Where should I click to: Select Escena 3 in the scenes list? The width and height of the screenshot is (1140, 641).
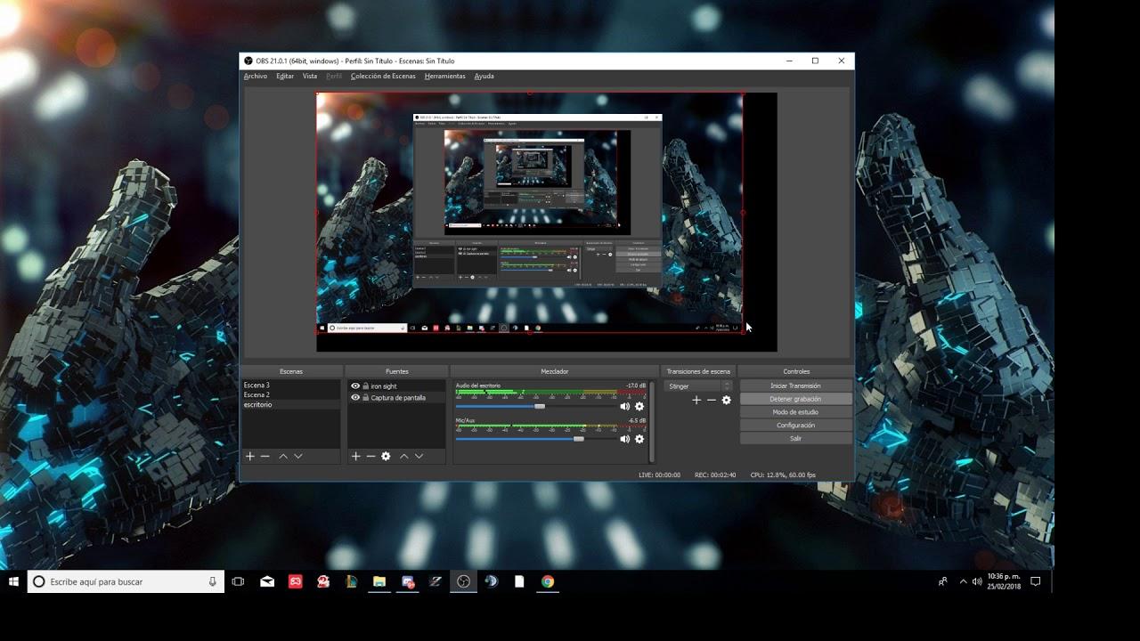(256, 385)
